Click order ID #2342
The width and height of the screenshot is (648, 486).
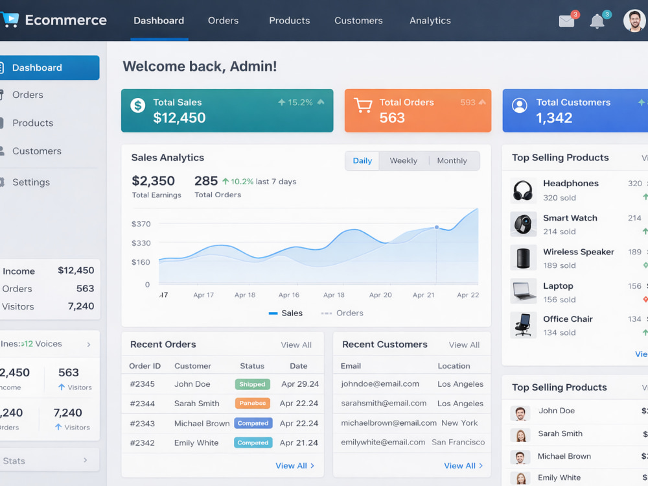[x=142, y=443]
